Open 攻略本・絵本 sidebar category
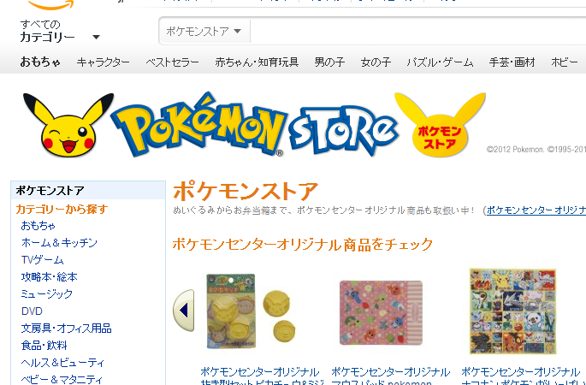This screenshot has width=586, height=385. [x=50, y=277]
